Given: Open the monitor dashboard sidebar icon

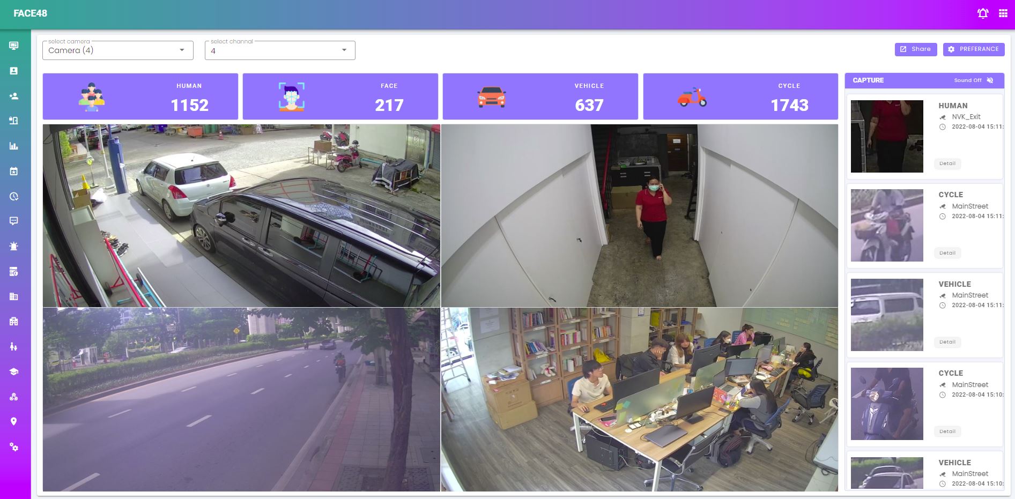Looking at the screenshot, I should click(x=14, y=46).
